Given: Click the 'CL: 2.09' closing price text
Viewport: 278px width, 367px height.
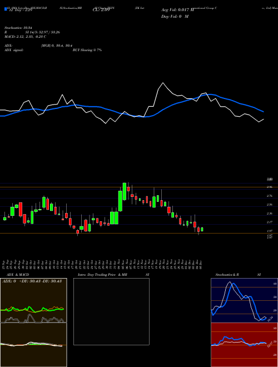Looking at the screenshot, I should click(101, 11).
